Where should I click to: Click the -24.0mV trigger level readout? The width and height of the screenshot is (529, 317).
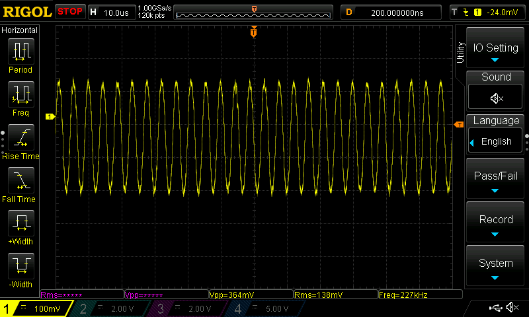[x=502, y=13]
